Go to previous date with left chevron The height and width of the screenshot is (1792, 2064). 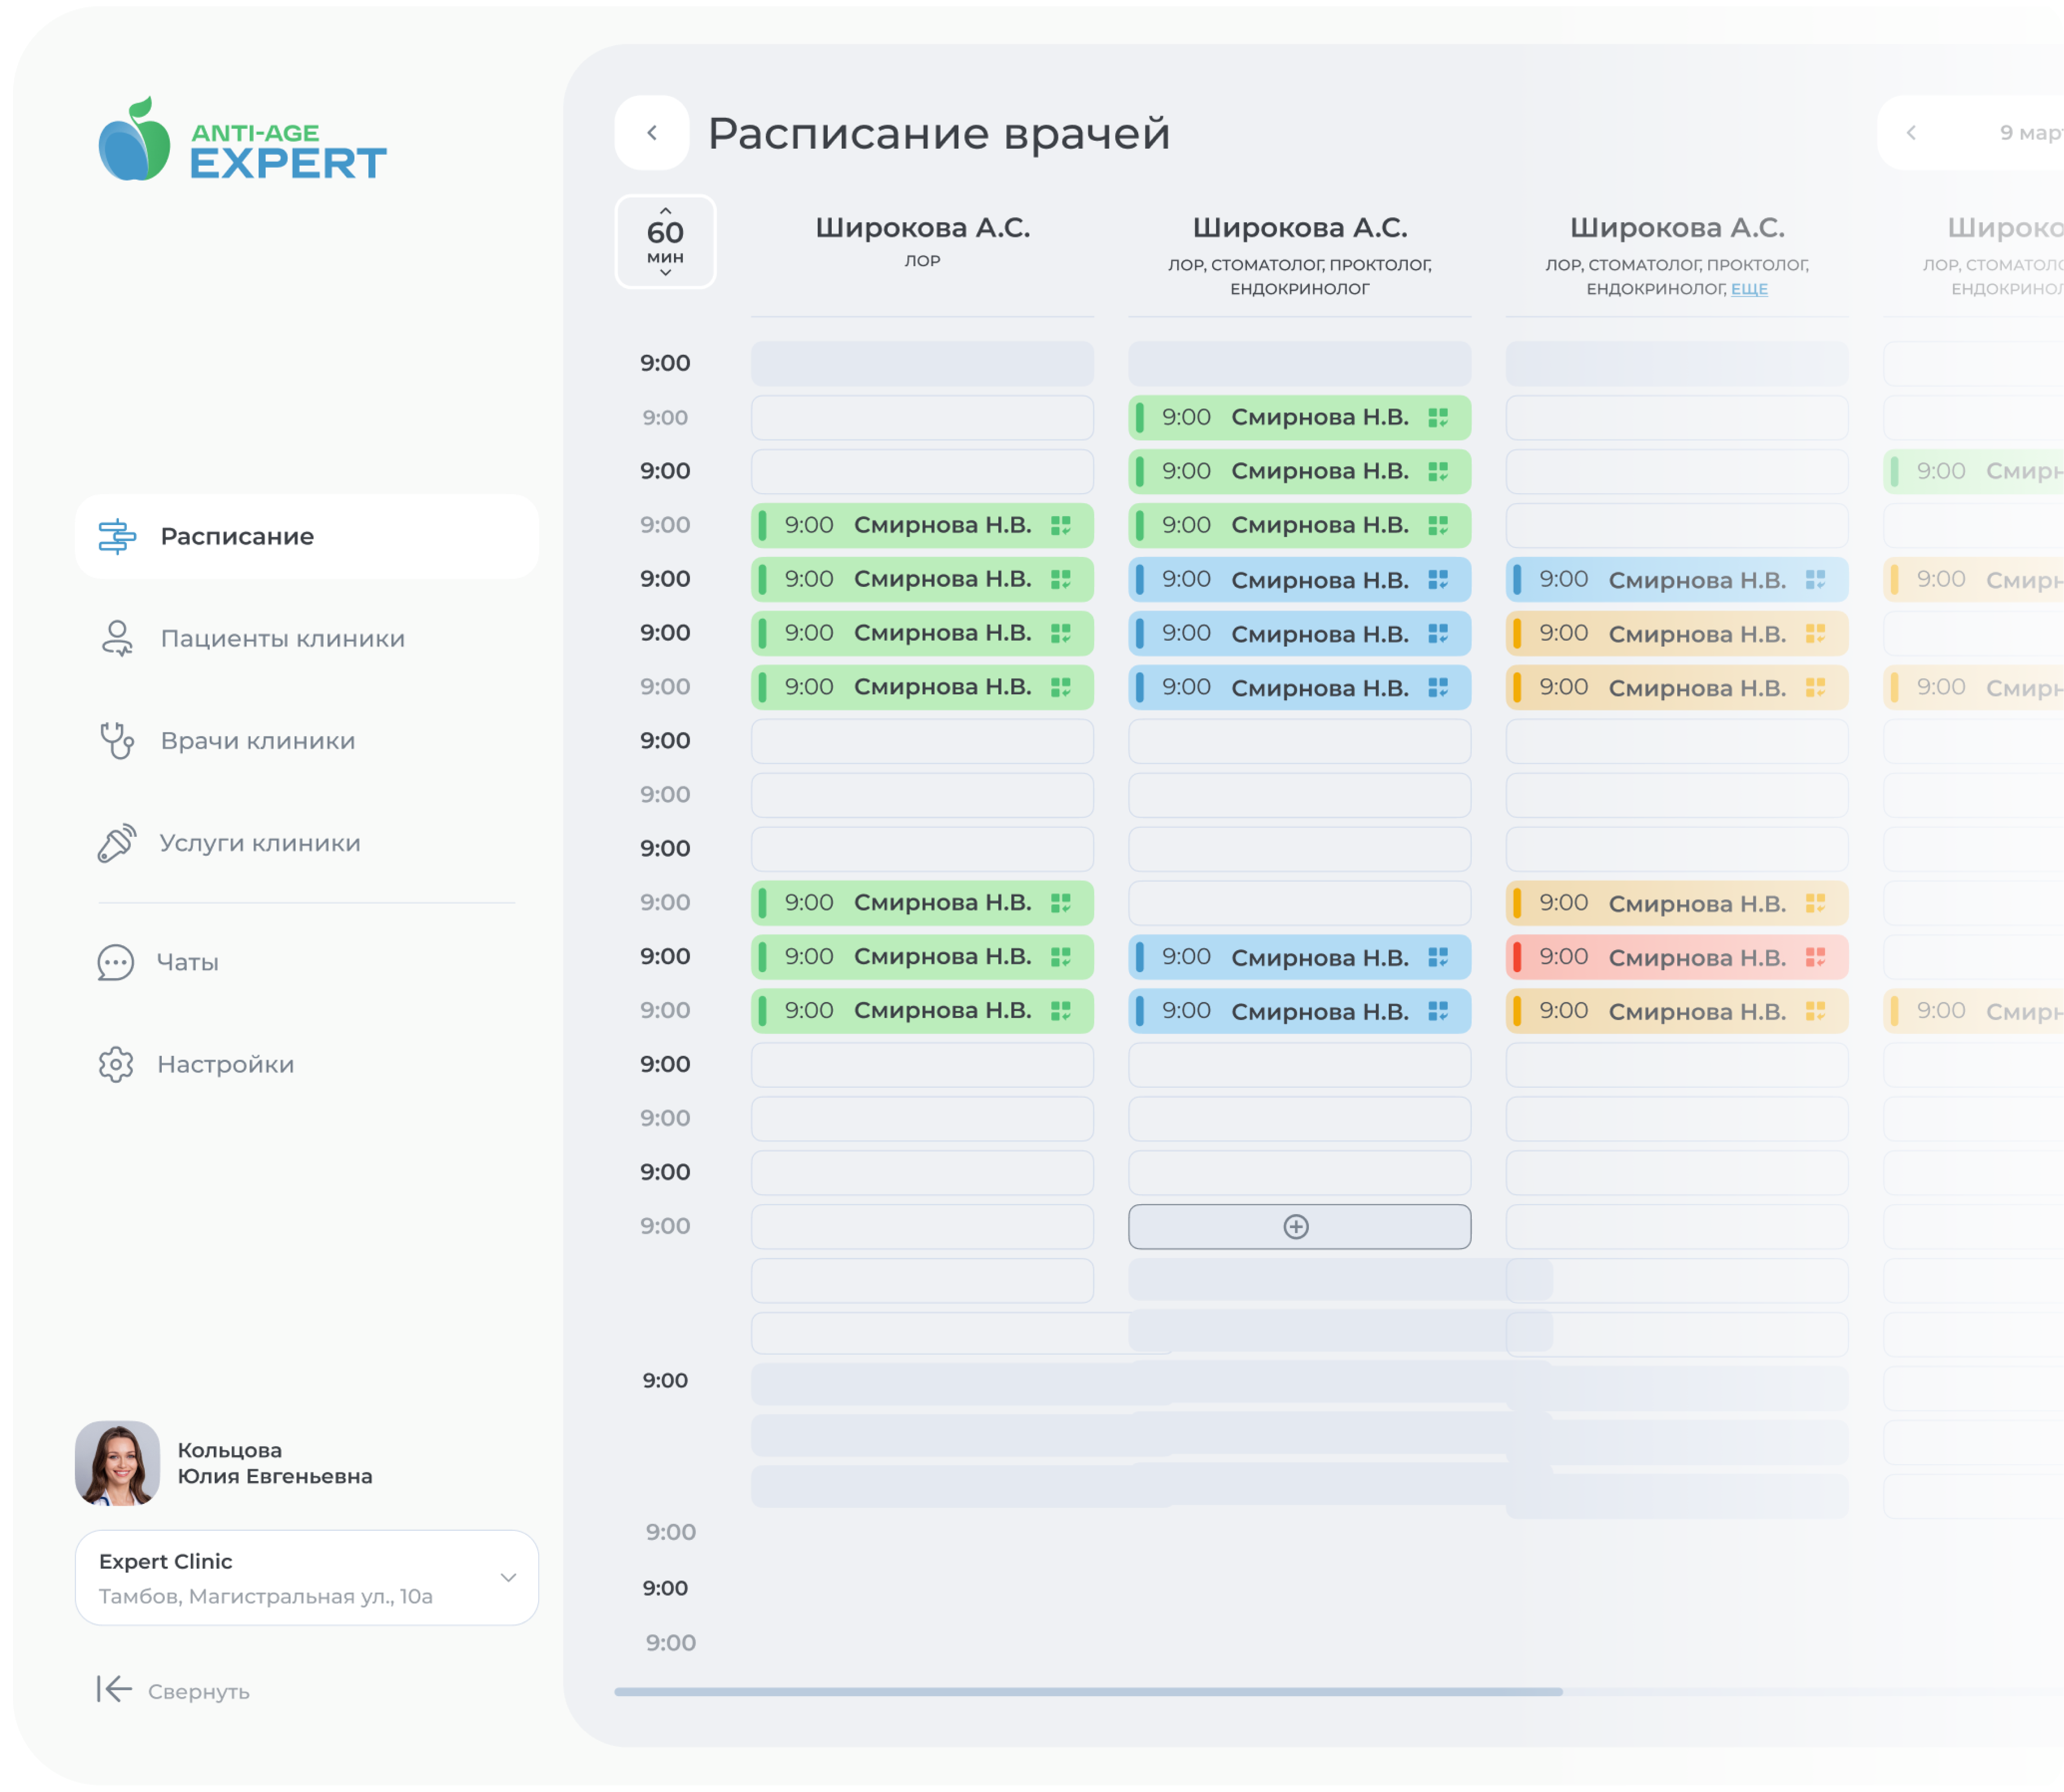tap(1911, 133)
